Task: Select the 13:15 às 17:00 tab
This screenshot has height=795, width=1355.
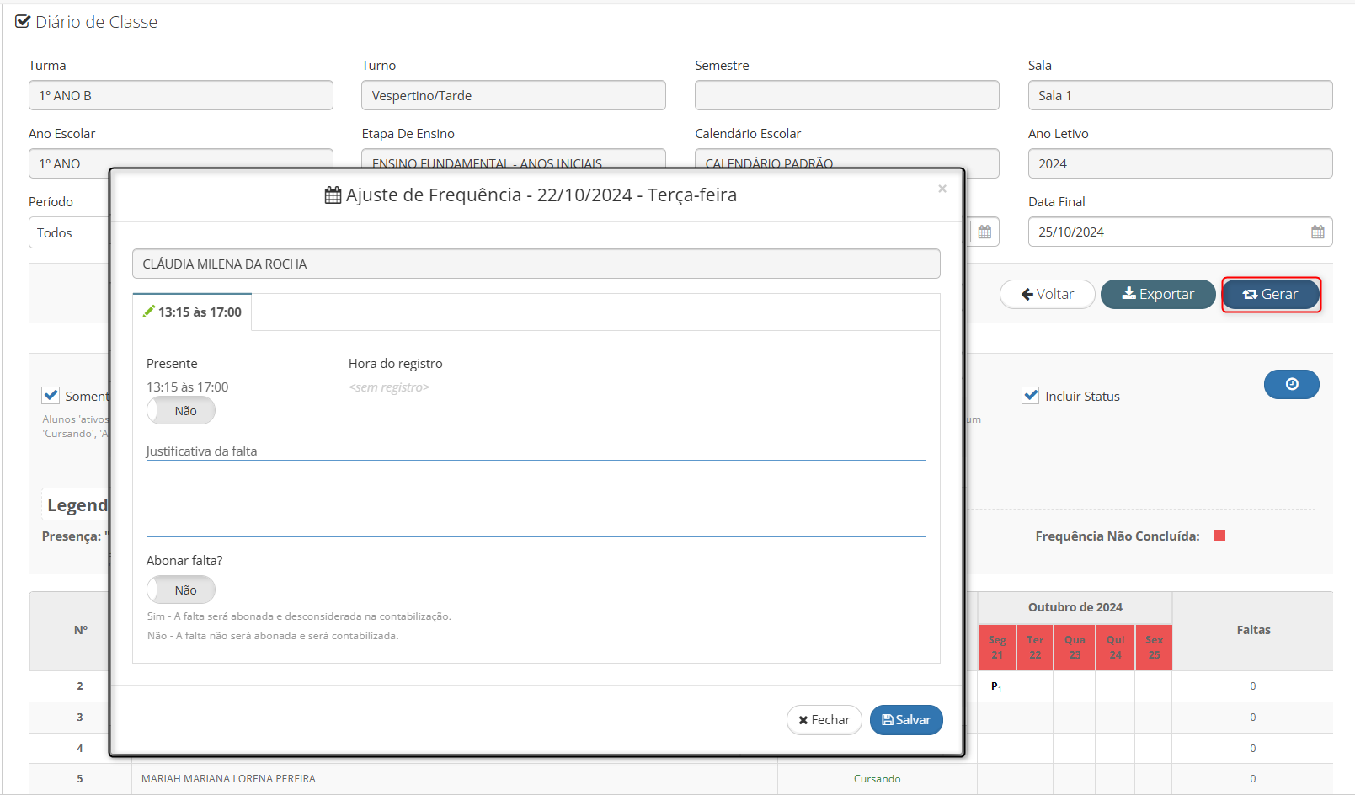Action: (x=193, y=312)
